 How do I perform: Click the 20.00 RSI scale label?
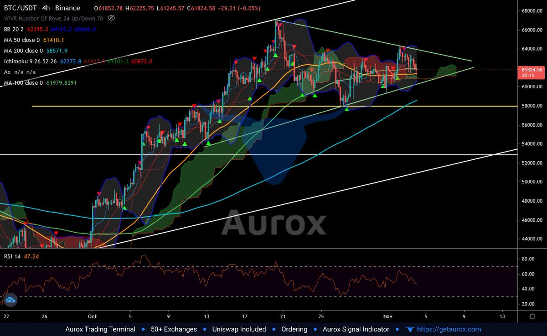pyautogui.click(x=527, y=304)
